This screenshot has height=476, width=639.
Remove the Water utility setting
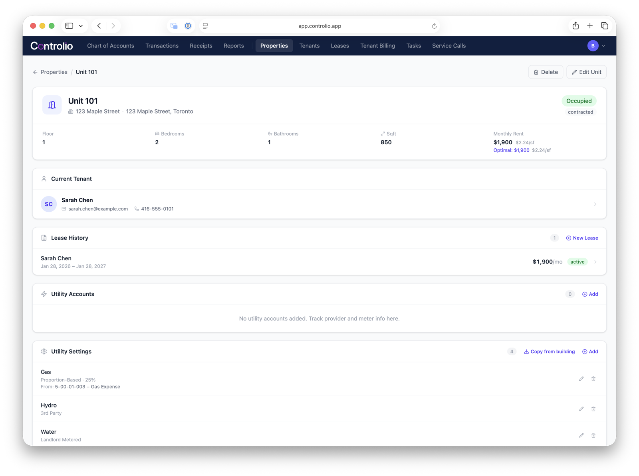[x=593, y=435]
